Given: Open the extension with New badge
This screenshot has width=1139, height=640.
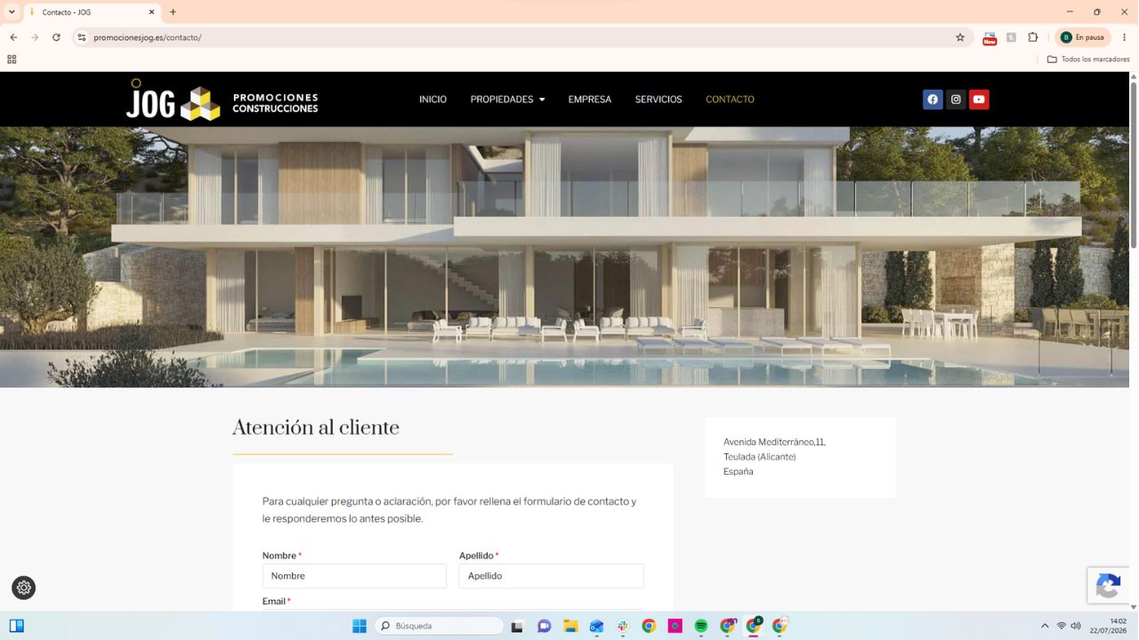Looking at the screenshot, I should pyautogui.click(x=990, y=38).
